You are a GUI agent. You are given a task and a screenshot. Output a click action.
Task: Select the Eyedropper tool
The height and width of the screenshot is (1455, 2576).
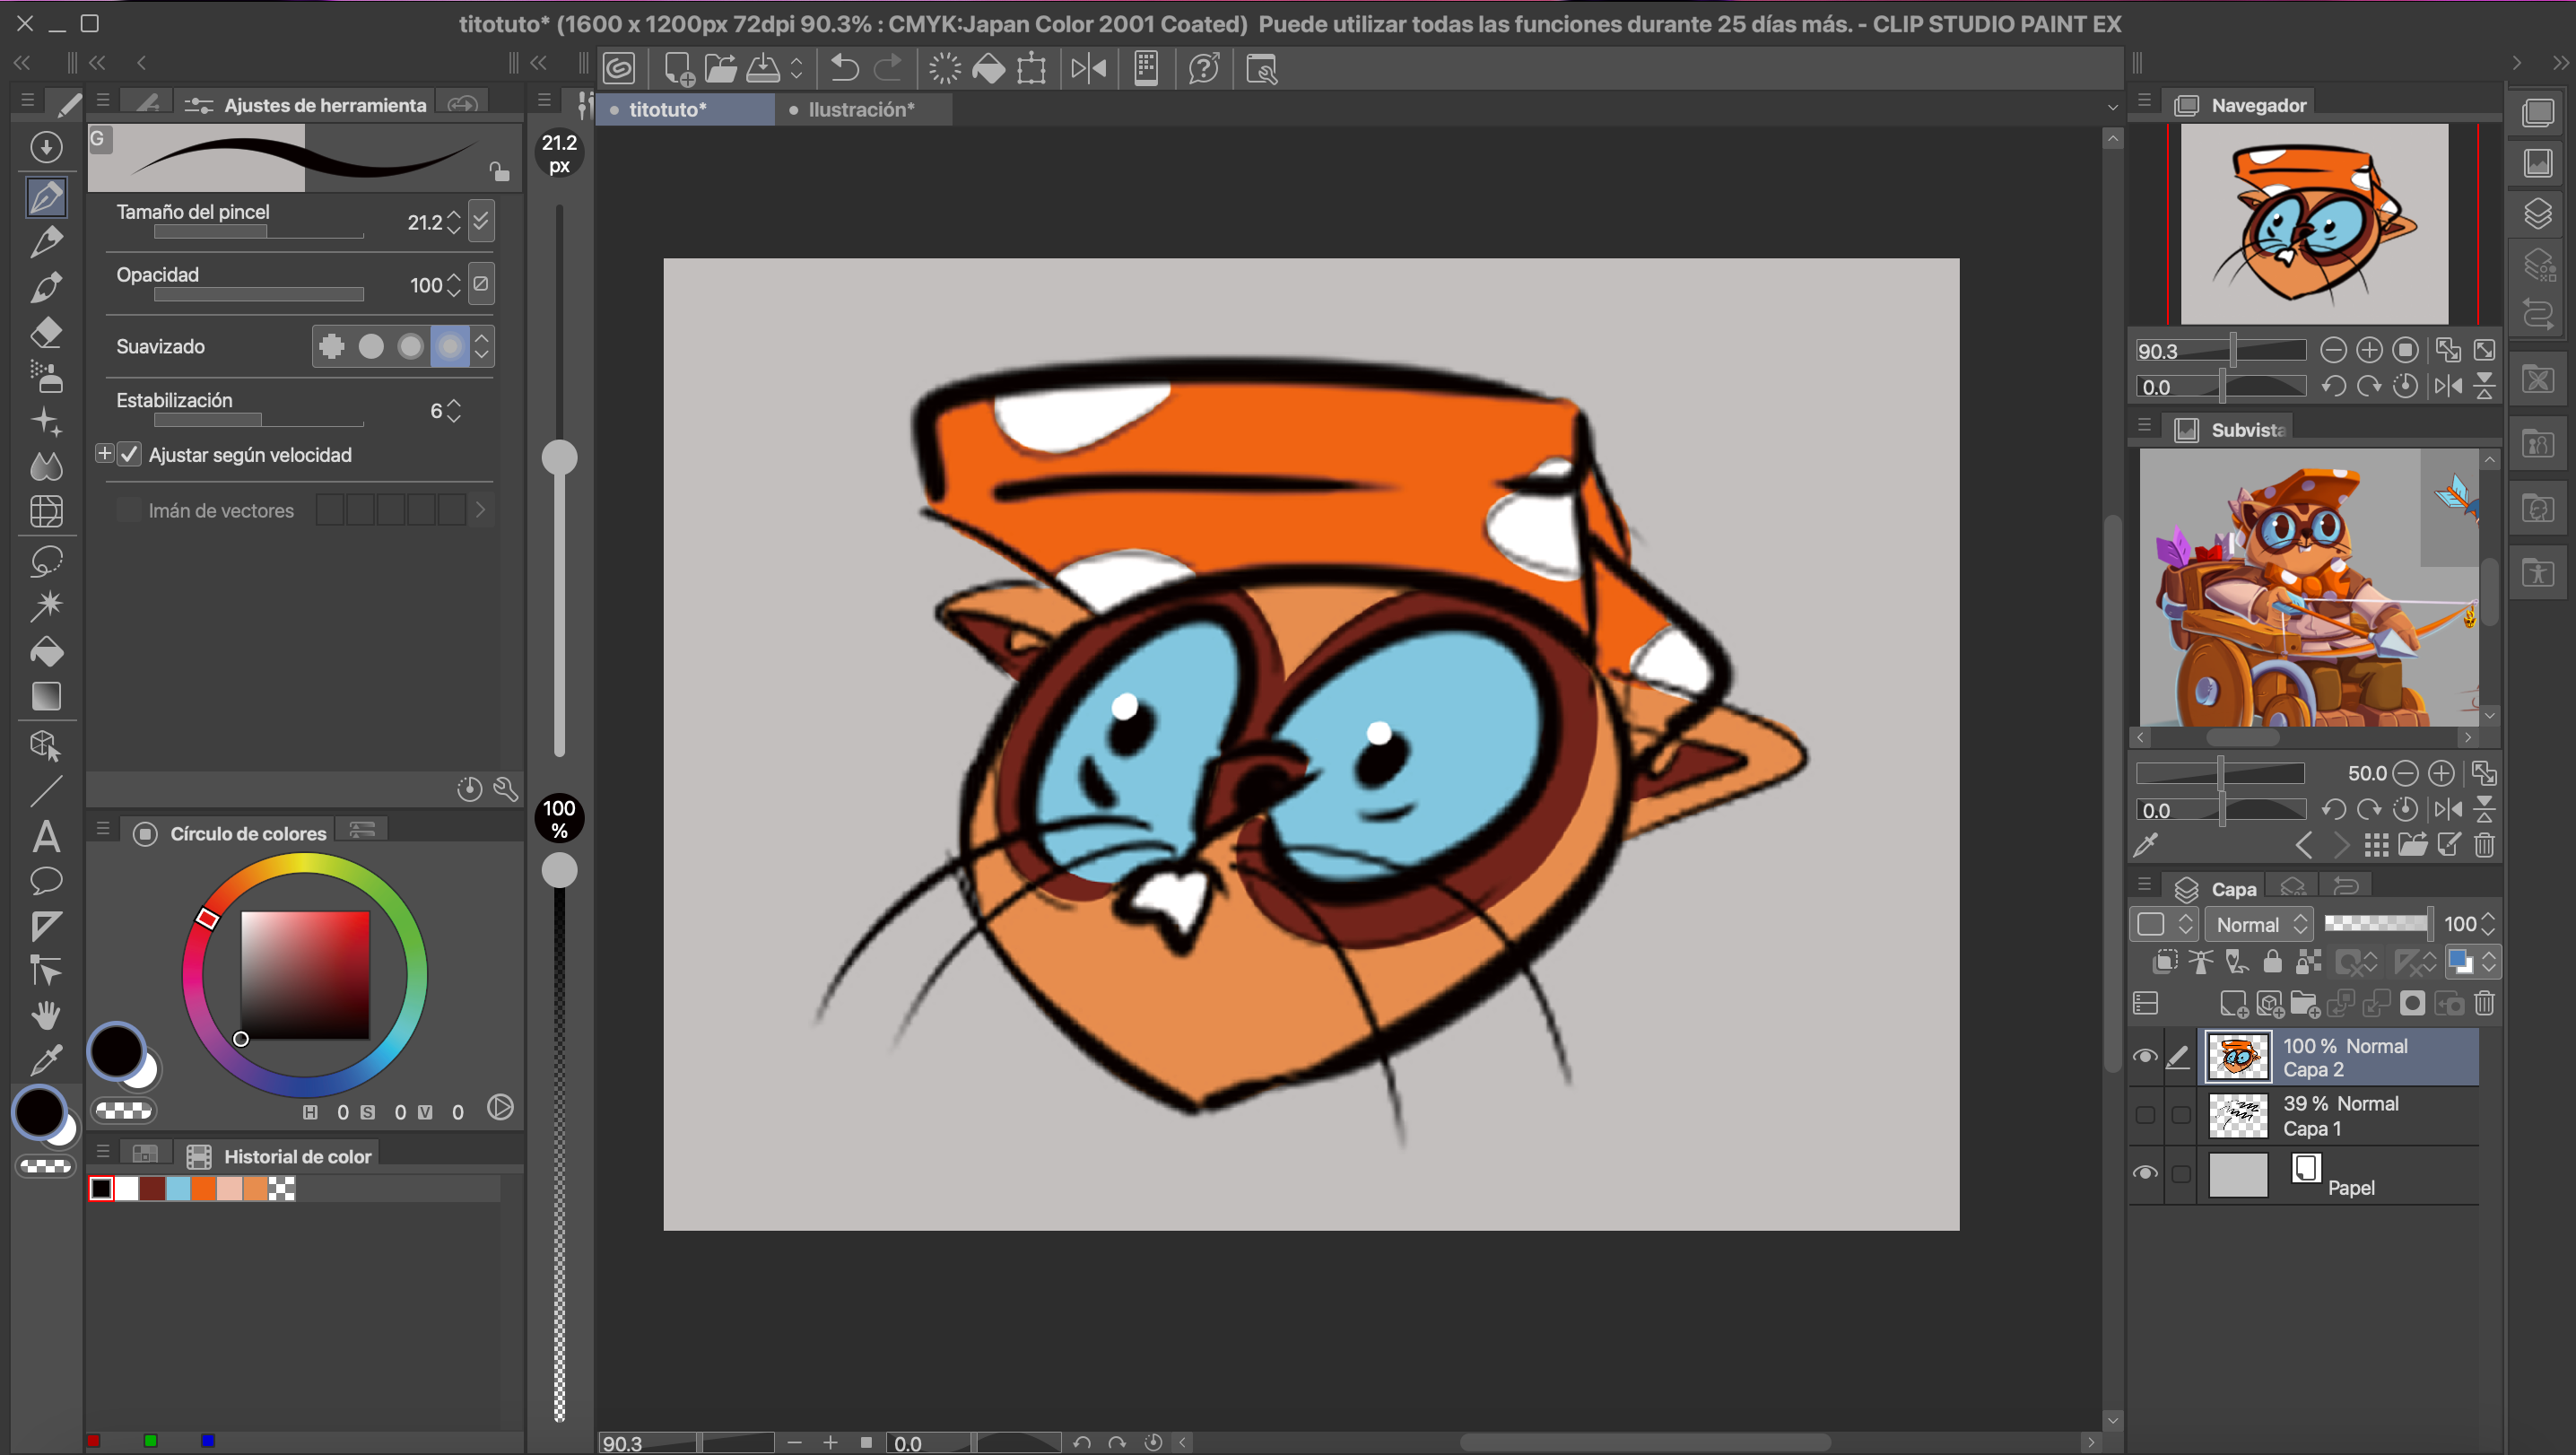(46, 1059)
